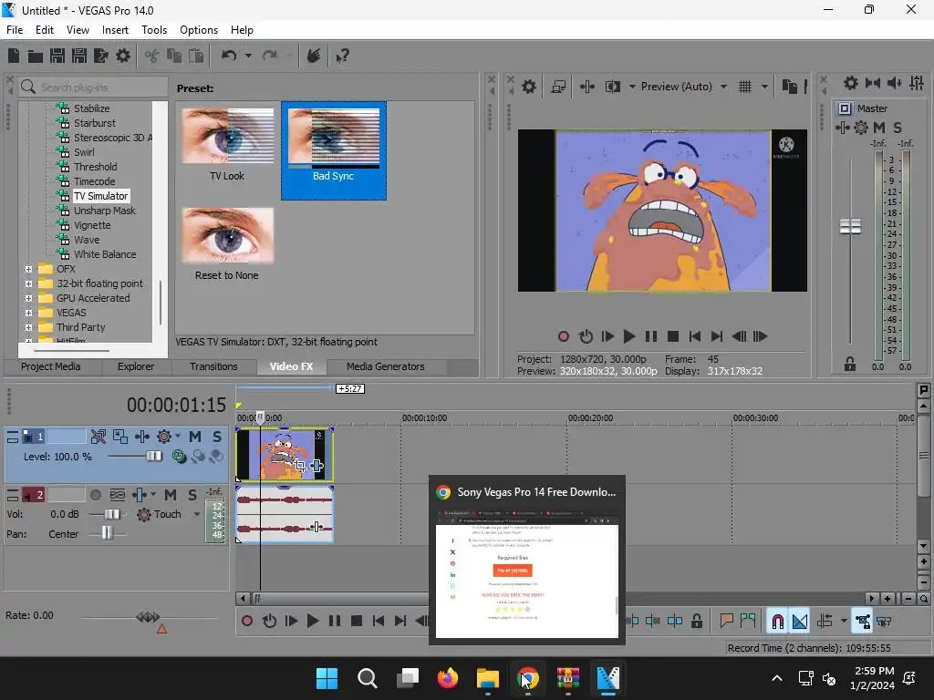This screenshot has height=700, width=934.
Task: Click the Preview on external monitor icon
Action: (x=558, y=87)
